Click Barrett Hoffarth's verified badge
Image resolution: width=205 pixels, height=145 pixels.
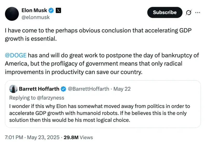click(64, 89)
